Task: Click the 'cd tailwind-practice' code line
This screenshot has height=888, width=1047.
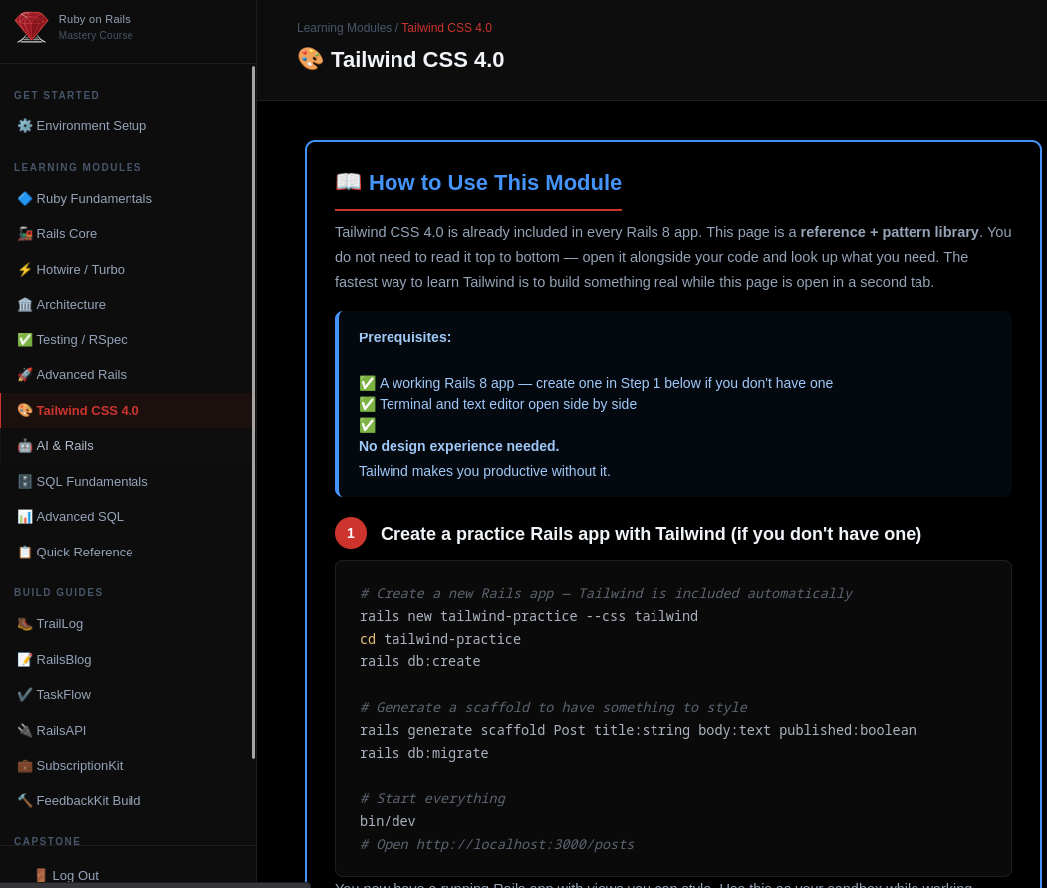Action: coord(440,639)
